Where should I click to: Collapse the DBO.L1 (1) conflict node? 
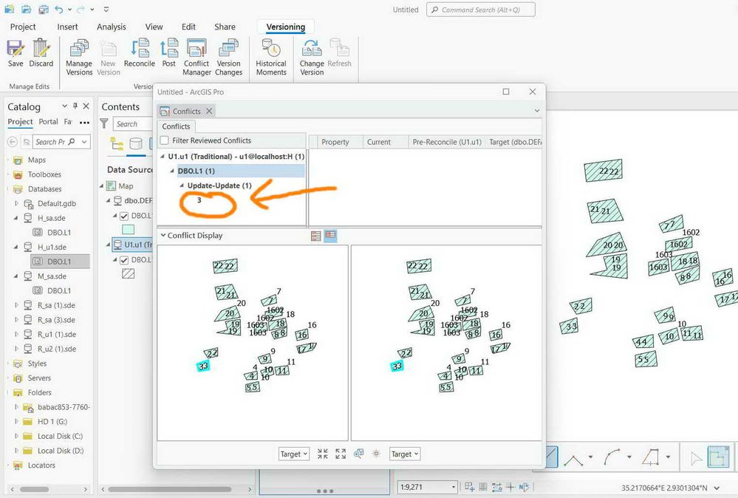(x=172, y=171)
